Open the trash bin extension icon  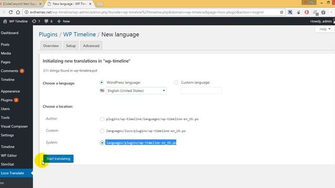pos(323,13)
